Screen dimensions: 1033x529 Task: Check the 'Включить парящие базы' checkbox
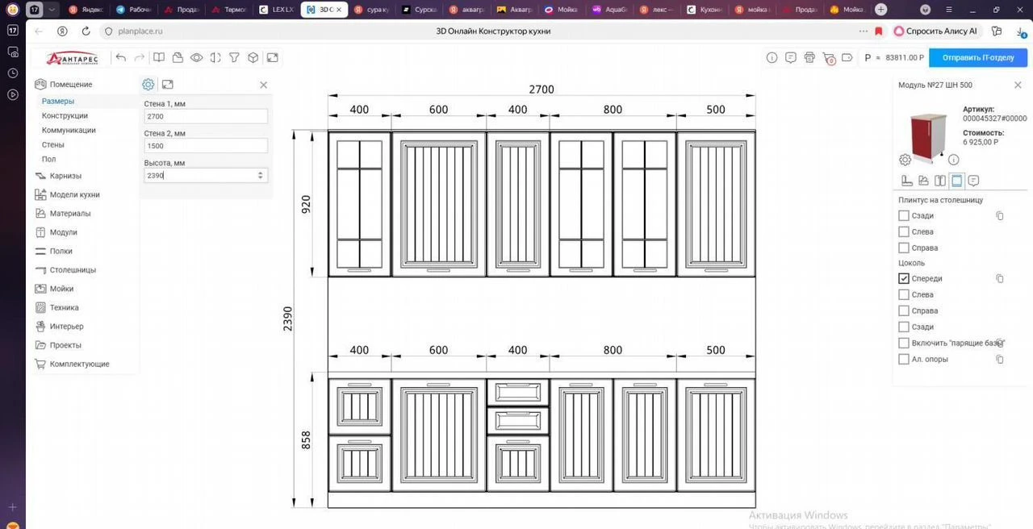(x=904, y=343)
